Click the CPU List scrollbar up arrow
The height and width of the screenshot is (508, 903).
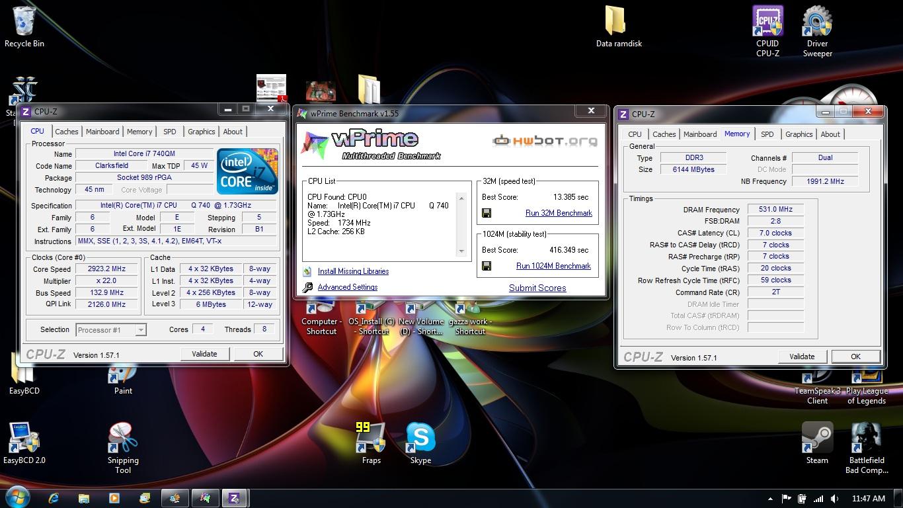pyautogui.click(x=461, y=198)
